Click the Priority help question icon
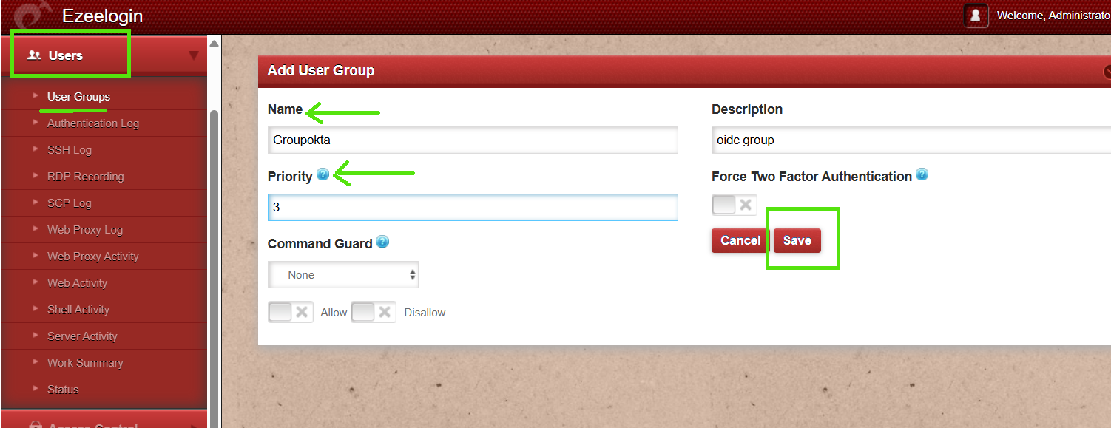The width and height of the screenshot is (1111, 428). tap(323, 174)
